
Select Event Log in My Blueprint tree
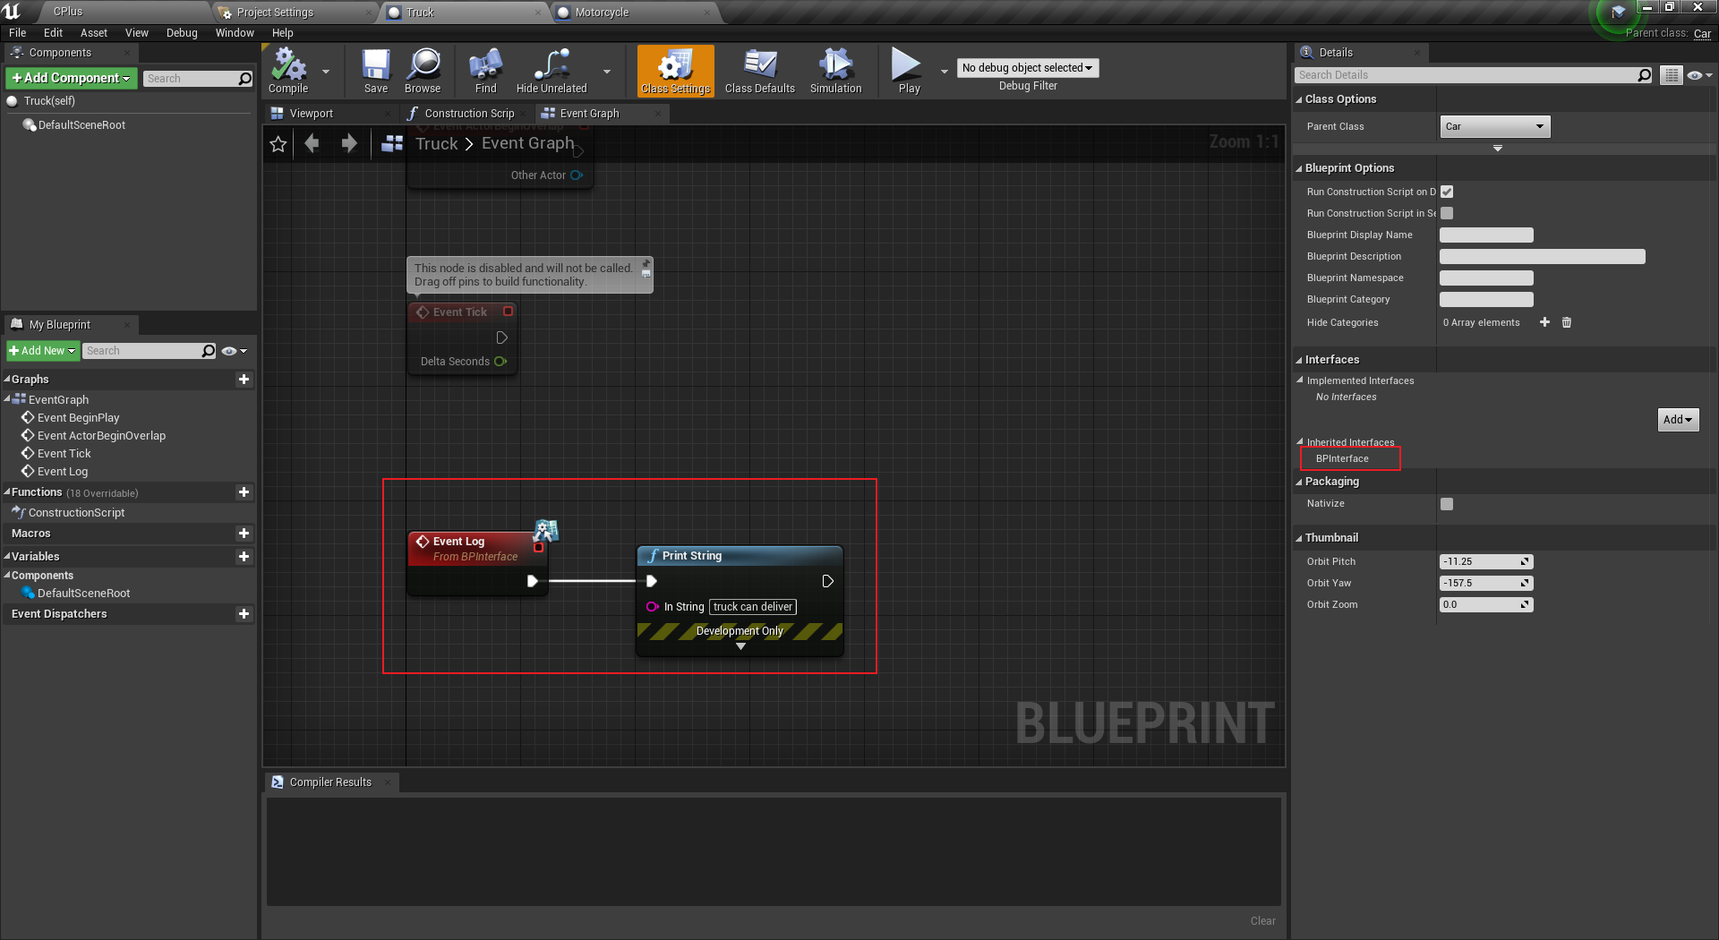62,472
